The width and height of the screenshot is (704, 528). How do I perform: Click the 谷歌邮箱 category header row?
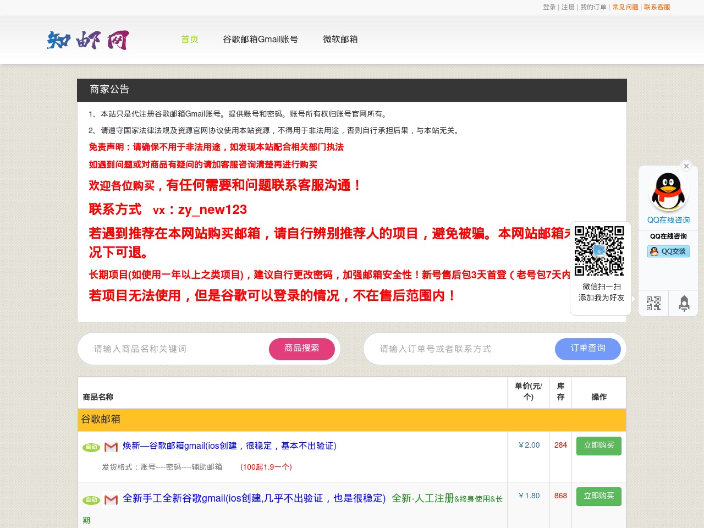[352, 420]
